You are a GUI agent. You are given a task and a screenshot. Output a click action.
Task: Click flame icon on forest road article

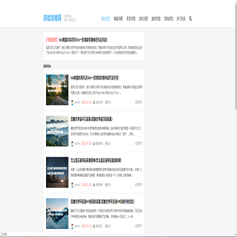point(136,102)
